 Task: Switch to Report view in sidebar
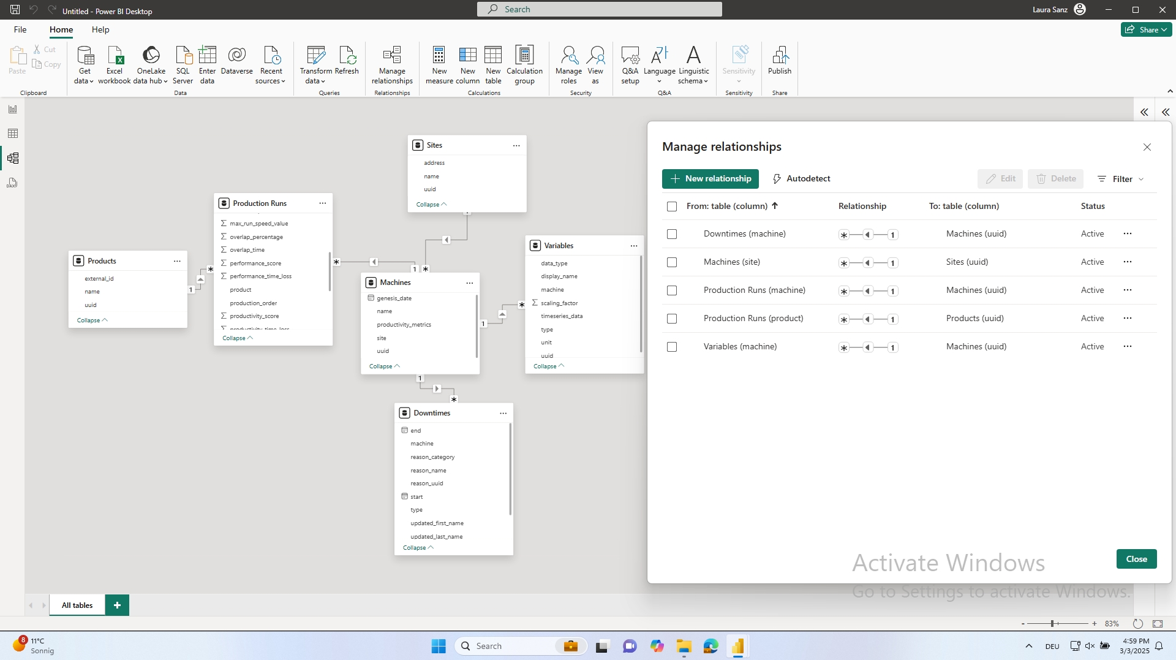point(12,109)
